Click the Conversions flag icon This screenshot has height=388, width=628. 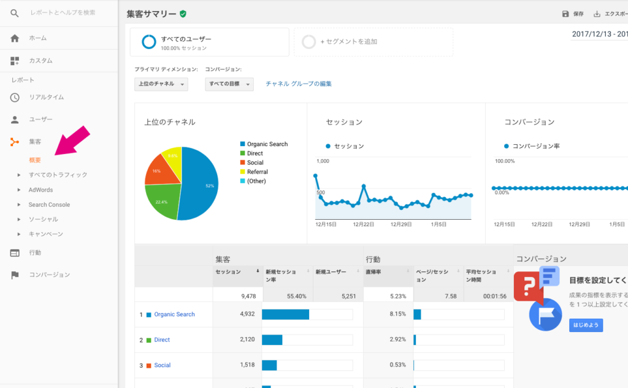15,274
